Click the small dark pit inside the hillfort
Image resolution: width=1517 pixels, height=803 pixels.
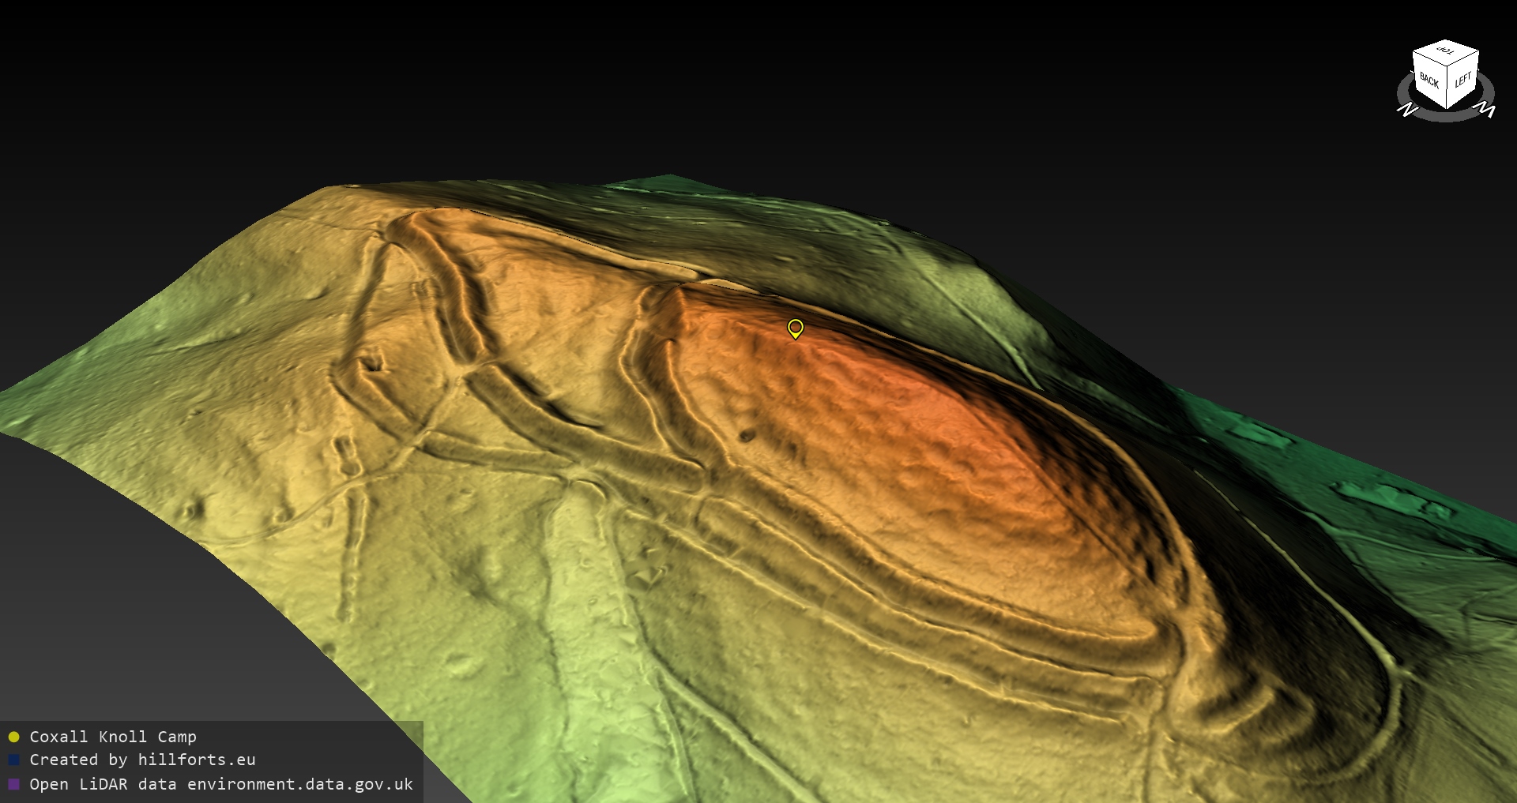pos(747,435)
